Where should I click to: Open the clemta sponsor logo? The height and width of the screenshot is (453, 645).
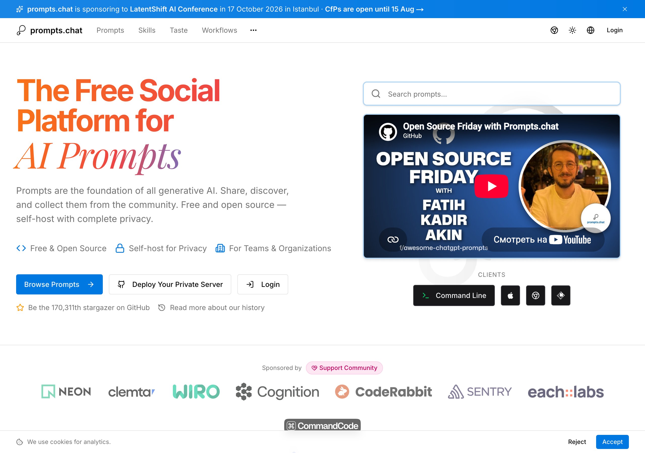(x=132, y=392)
